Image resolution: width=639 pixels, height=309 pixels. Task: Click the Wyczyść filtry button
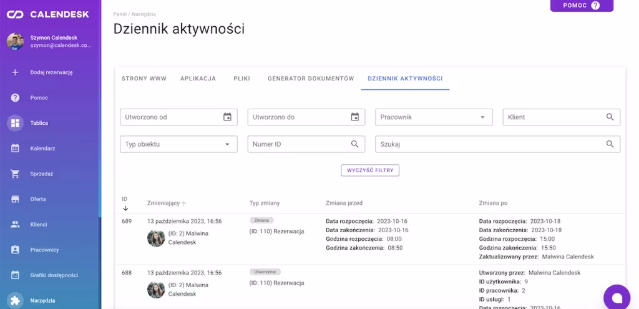[x=369, y=170]
